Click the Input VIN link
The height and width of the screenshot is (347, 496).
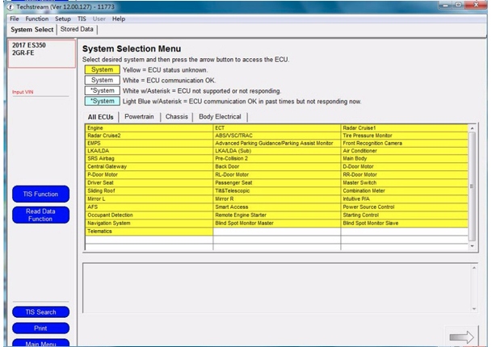point(23,92)
